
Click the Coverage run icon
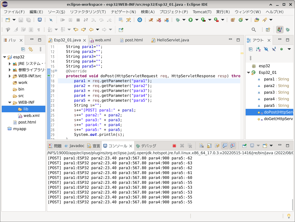[x=203, y=20]
